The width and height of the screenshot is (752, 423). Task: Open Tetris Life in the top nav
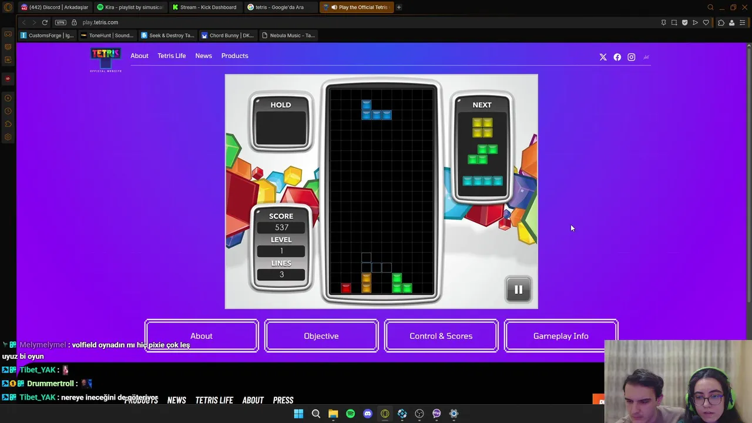pos(172,56)
